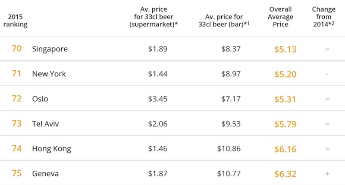The image size is (345, 185).
Task: Click the equals change symbol for Tel Aviv
Action: click(x=327, y=124)
